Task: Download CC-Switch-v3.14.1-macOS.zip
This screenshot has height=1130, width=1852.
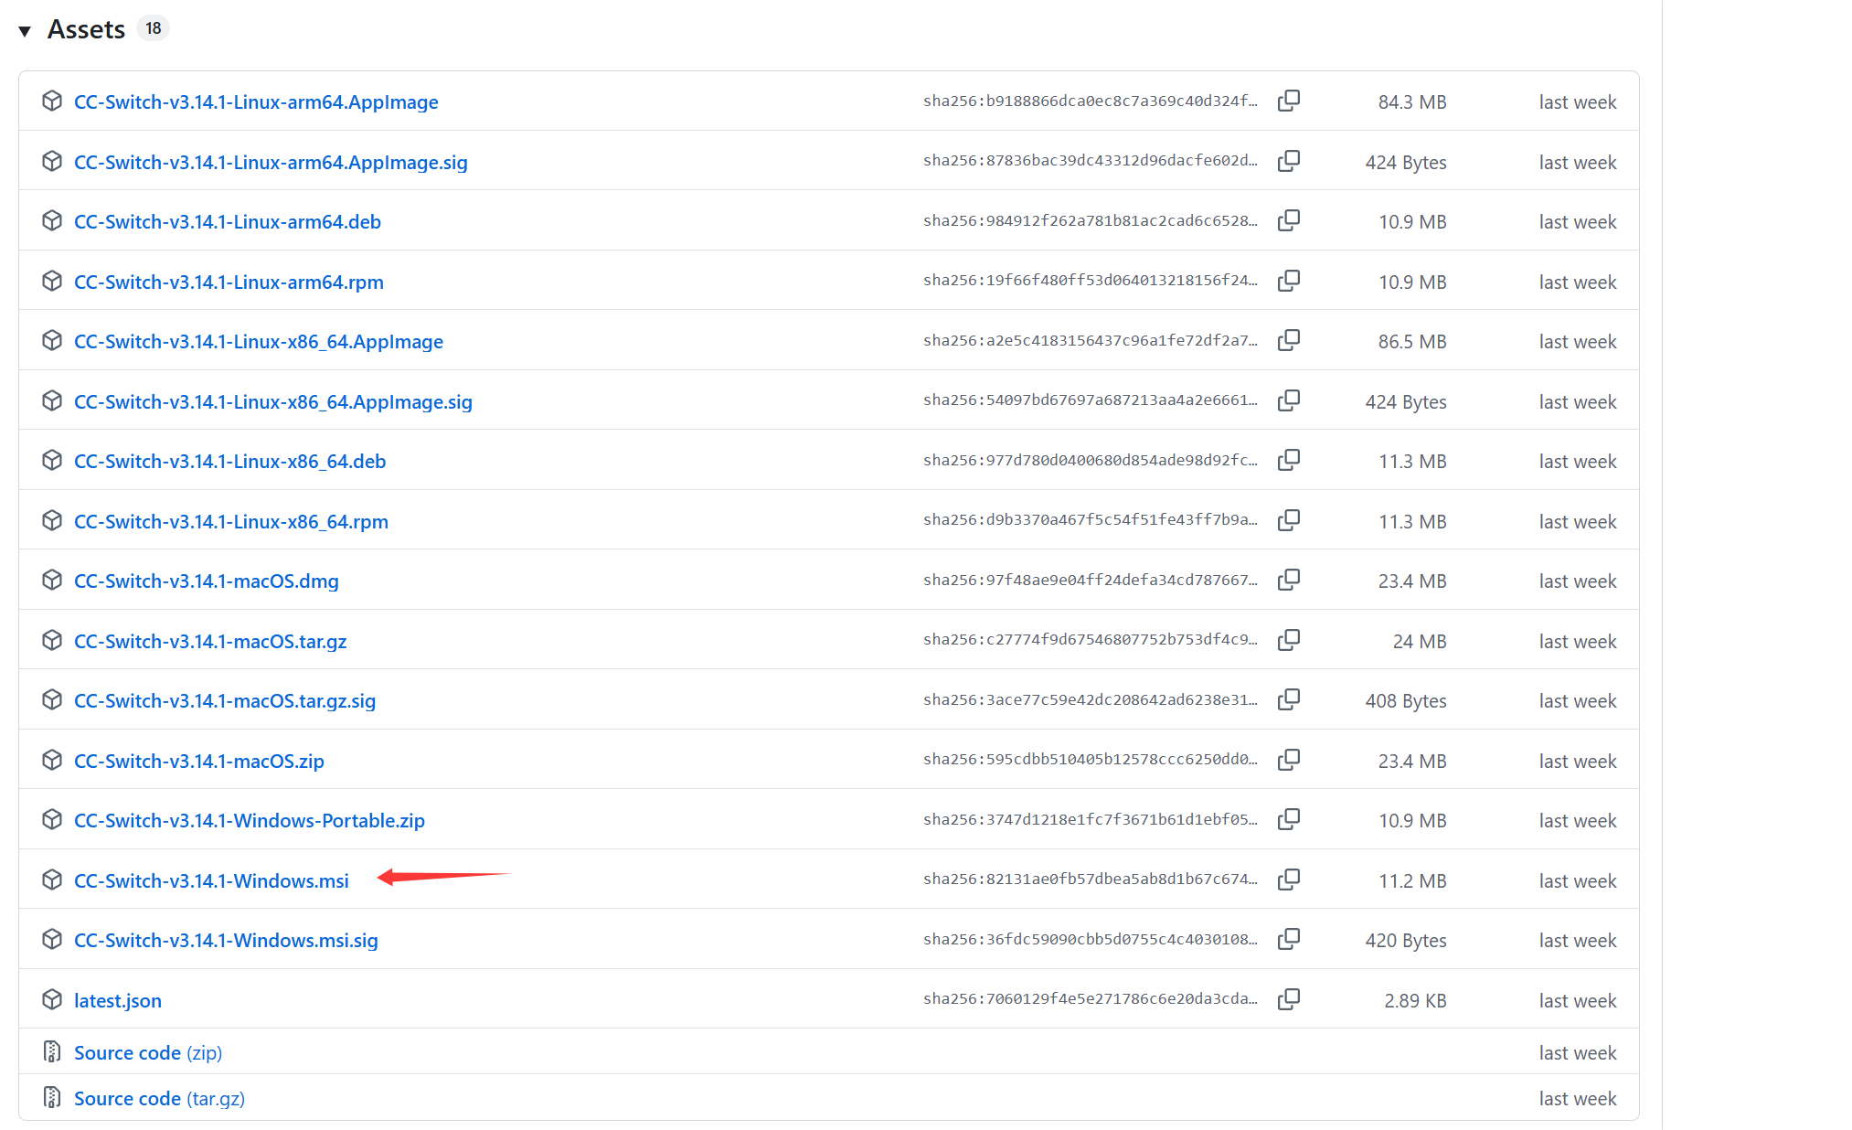Action: (199, 761)
